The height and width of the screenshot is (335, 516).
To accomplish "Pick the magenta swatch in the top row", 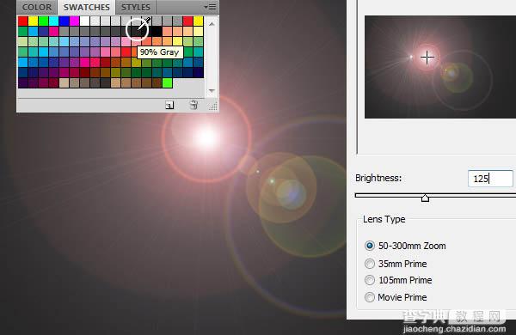I will 74,21.
